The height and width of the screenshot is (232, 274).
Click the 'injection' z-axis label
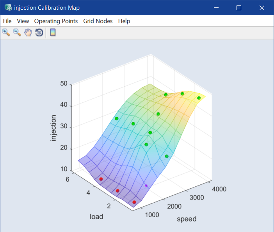click(x=53, y=128)
